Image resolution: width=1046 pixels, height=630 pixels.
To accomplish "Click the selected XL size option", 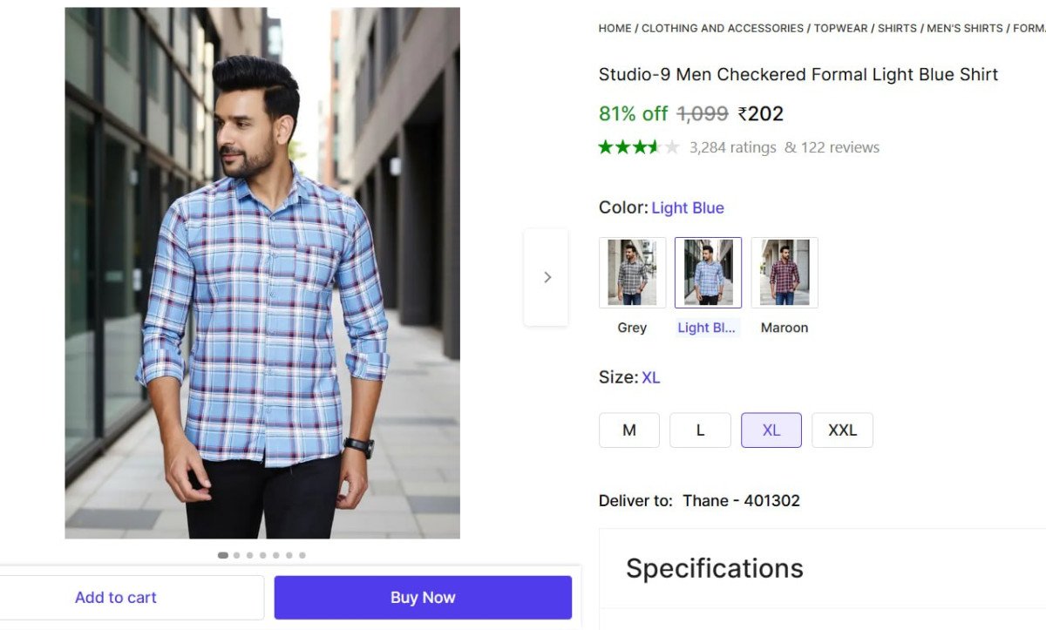I will [x=771, y=430].
